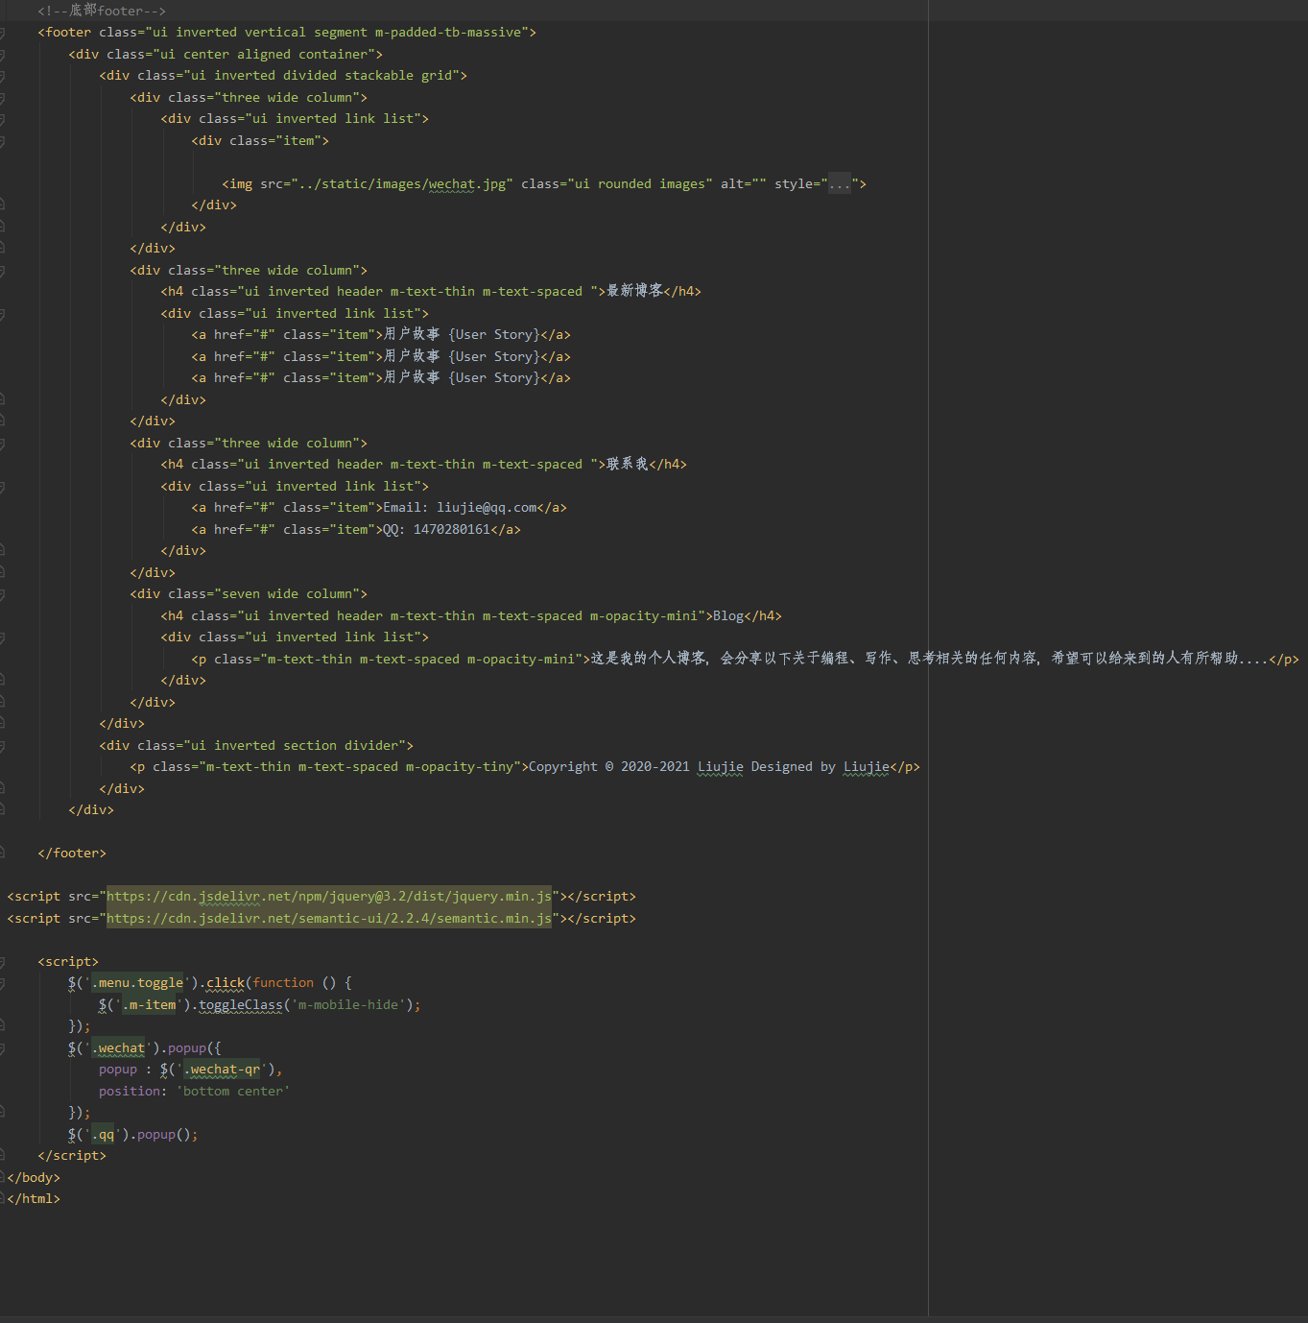The width and height of the screenshot is (1308, 1323).
Task: Fold the "ui inverted divided stackable grid" div
Action: pyautogui.click(x=3, y=76)
